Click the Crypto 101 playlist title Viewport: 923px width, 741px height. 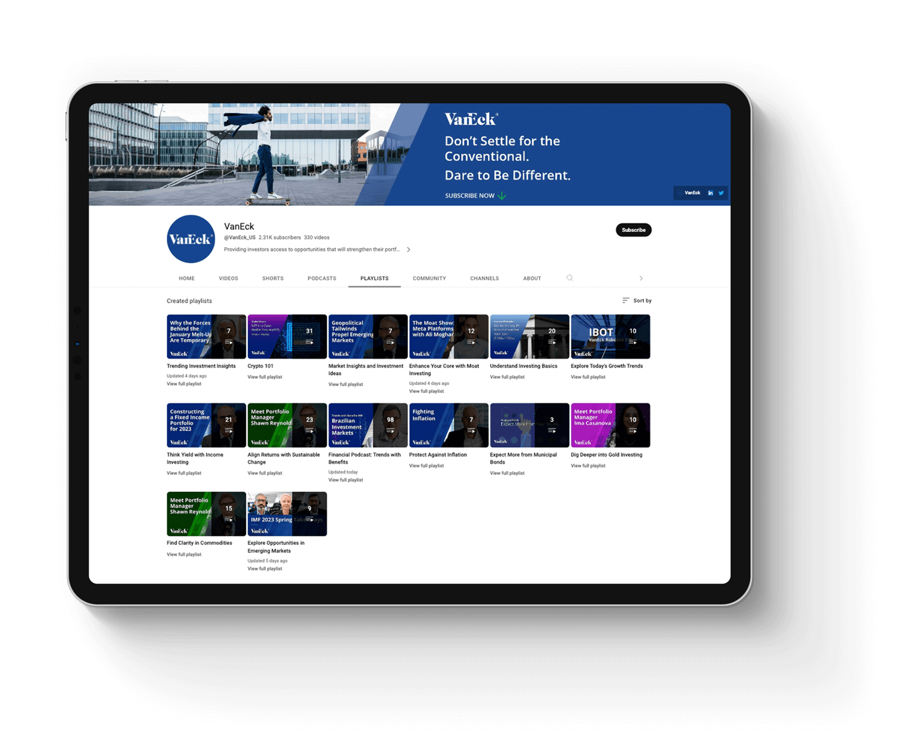coord(260,366)
